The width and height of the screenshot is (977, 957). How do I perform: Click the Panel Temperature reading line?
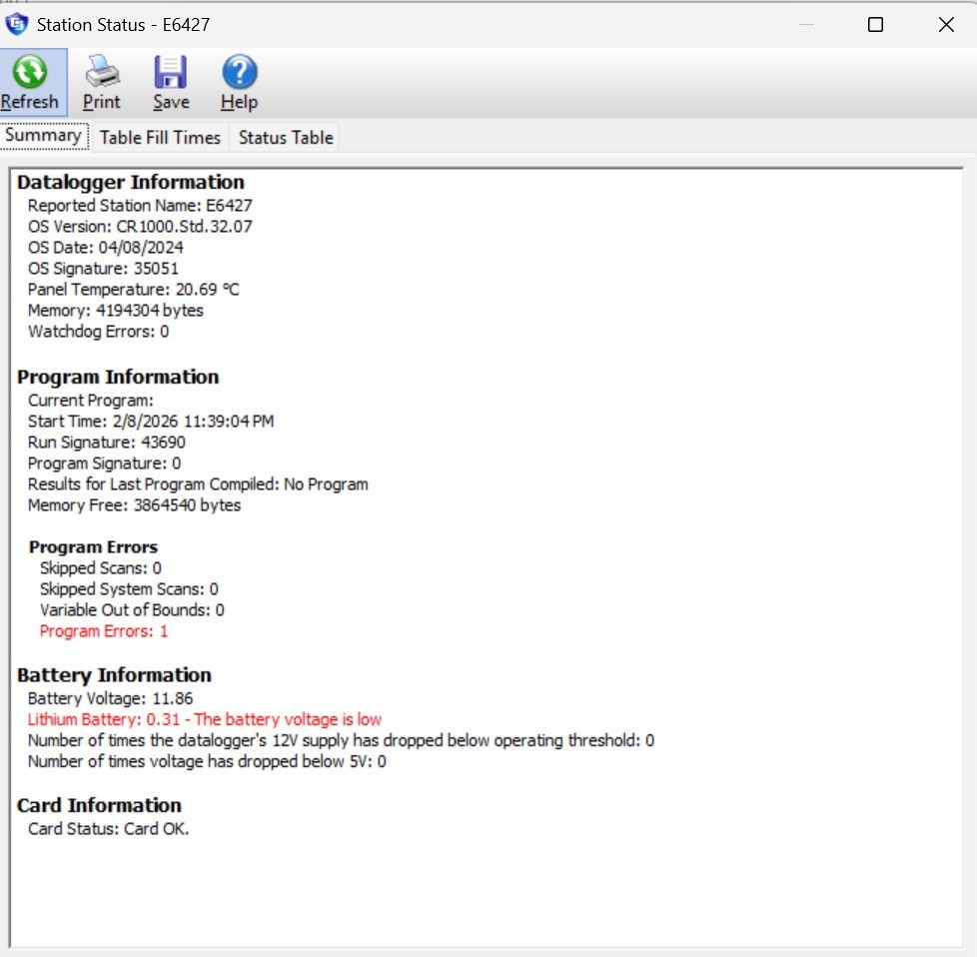pos(133,290)
